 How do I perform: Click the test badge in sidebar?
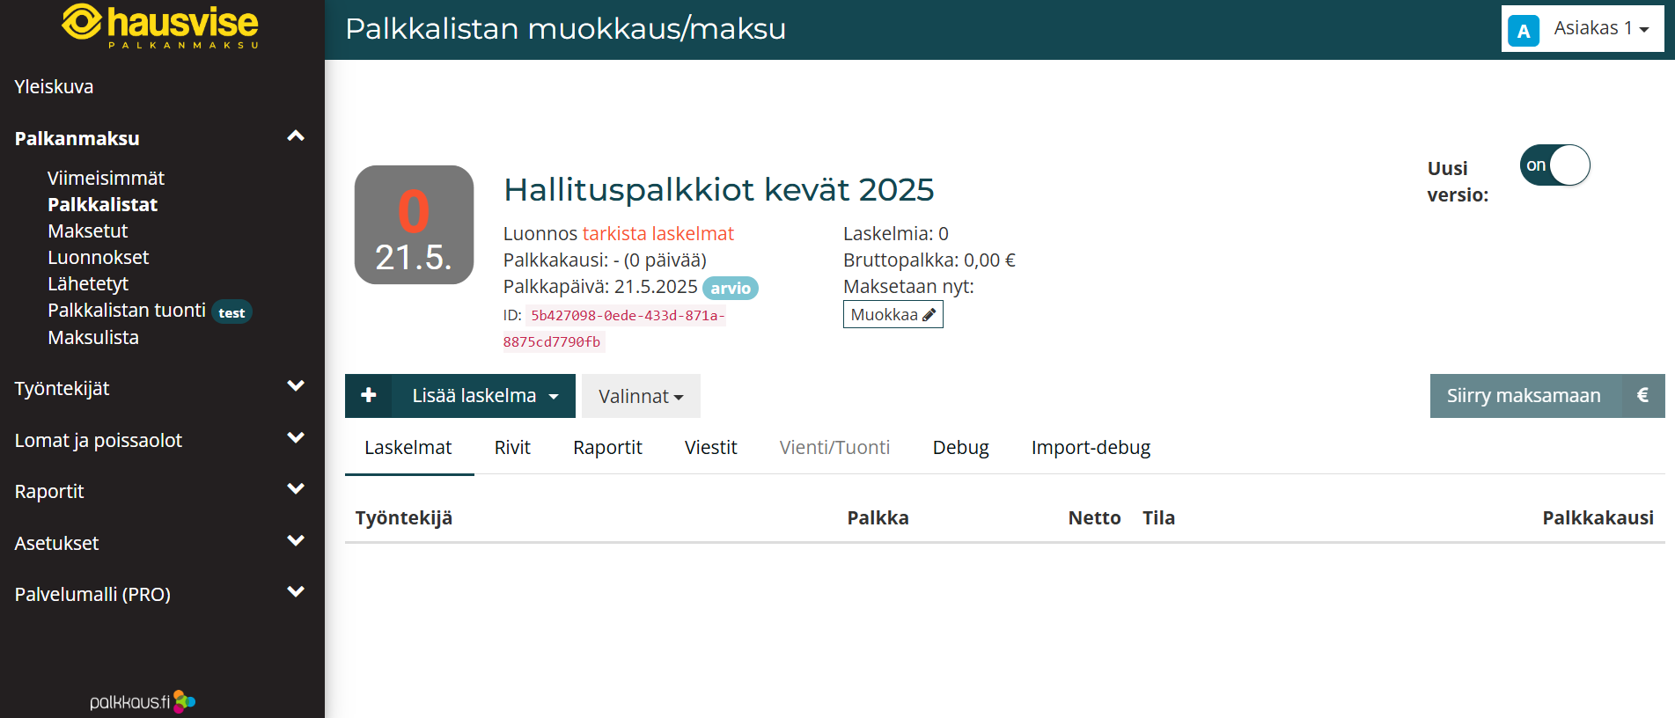pyautogui.click(x=231, y=312)
